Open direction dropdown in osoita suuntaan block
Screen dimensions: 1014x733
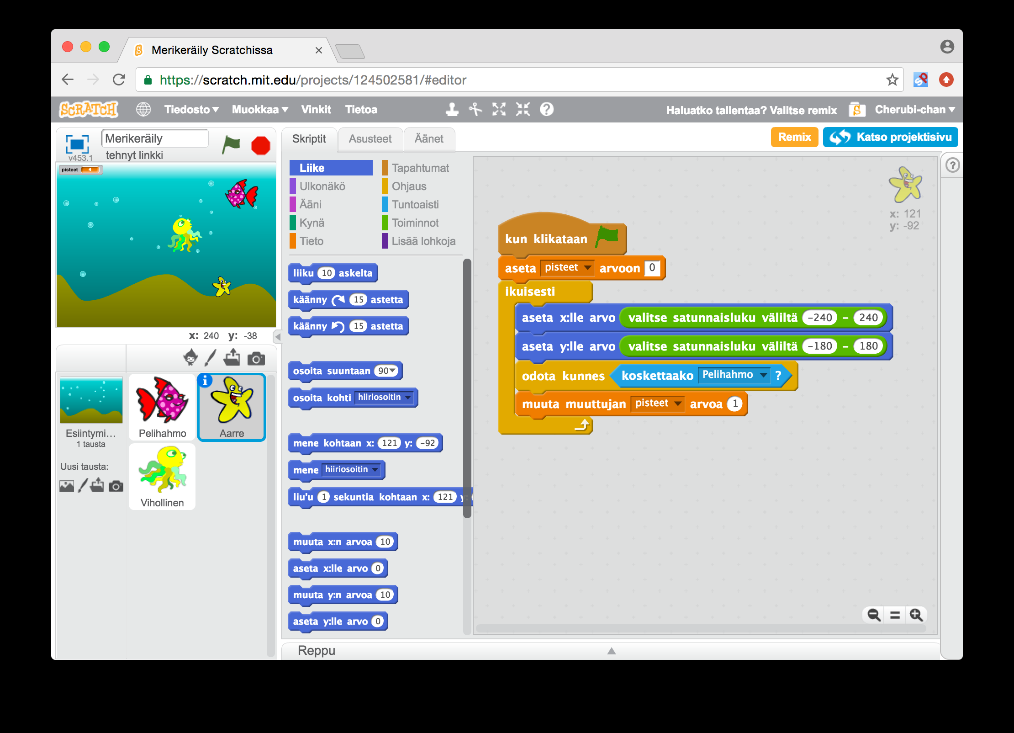click(x=387, y=371)
